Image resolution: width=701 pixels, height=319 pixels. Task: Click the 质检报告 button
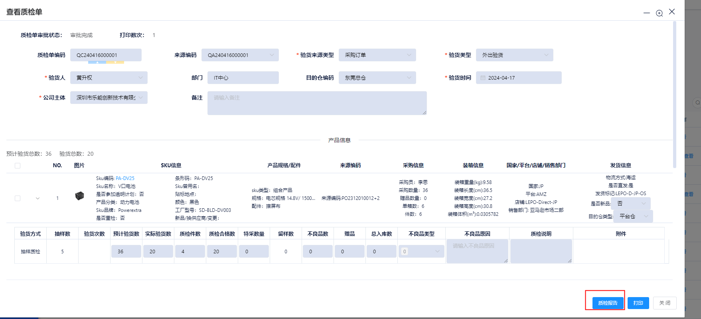(608, 303)
